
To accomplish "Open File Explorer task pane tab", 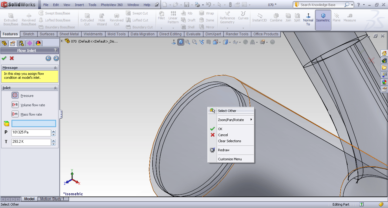I will pos(384,68).
